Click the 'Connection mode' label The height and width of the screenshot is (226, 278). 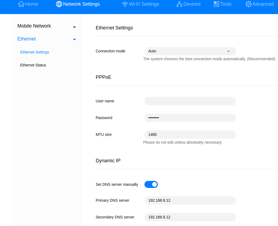(110, 51)
